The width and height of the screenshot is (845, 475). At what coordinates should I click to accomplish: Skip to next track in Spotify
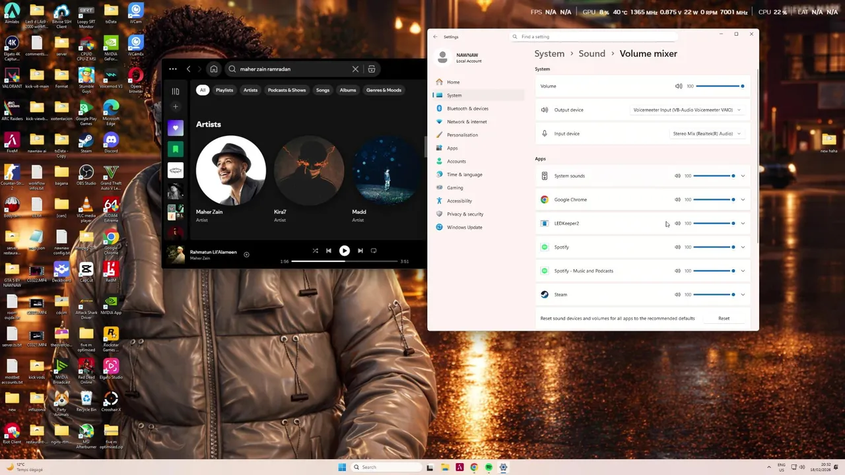(x=360, y=251)
